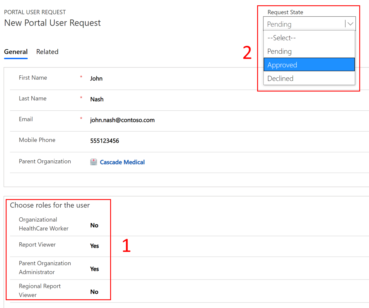
Task: Click the Report Viewer role label
Action: click(37, 245)
